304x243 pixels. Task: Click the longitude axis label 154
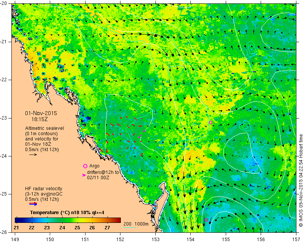[191, 240]
